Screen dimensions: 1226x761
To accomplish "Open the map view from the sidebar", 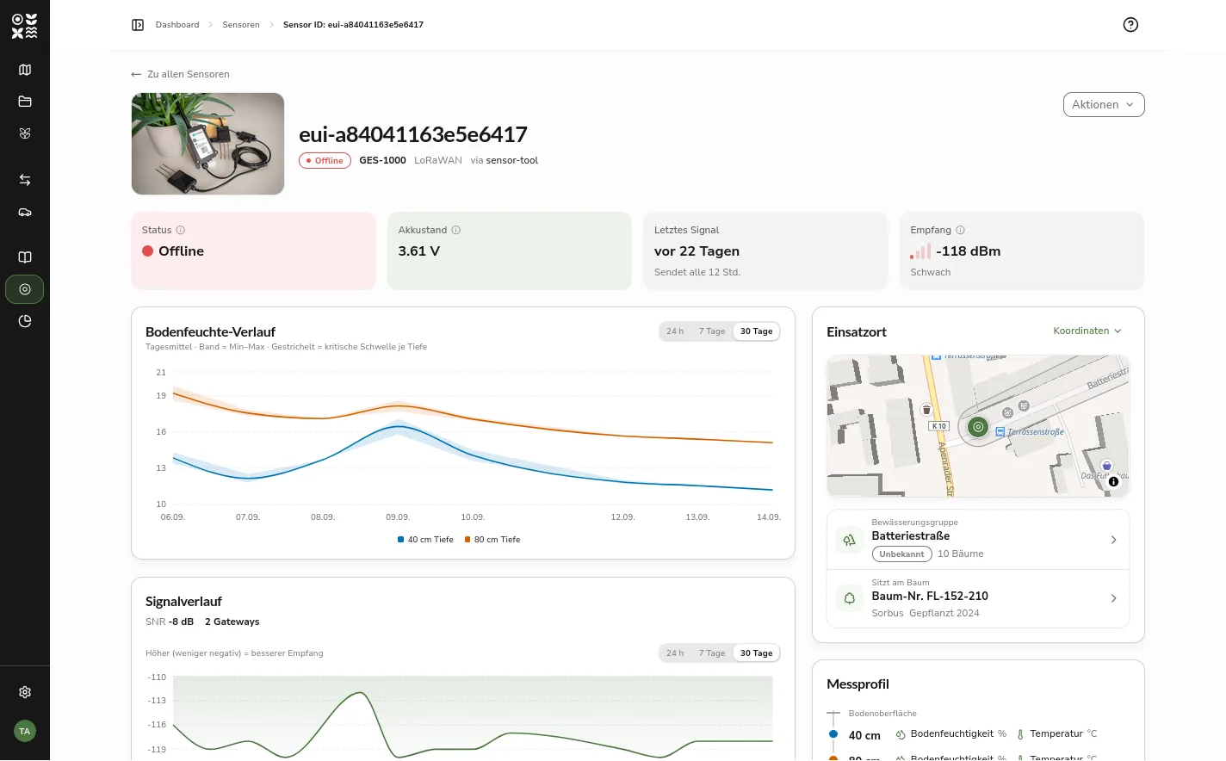I will [x=25, y=70].
